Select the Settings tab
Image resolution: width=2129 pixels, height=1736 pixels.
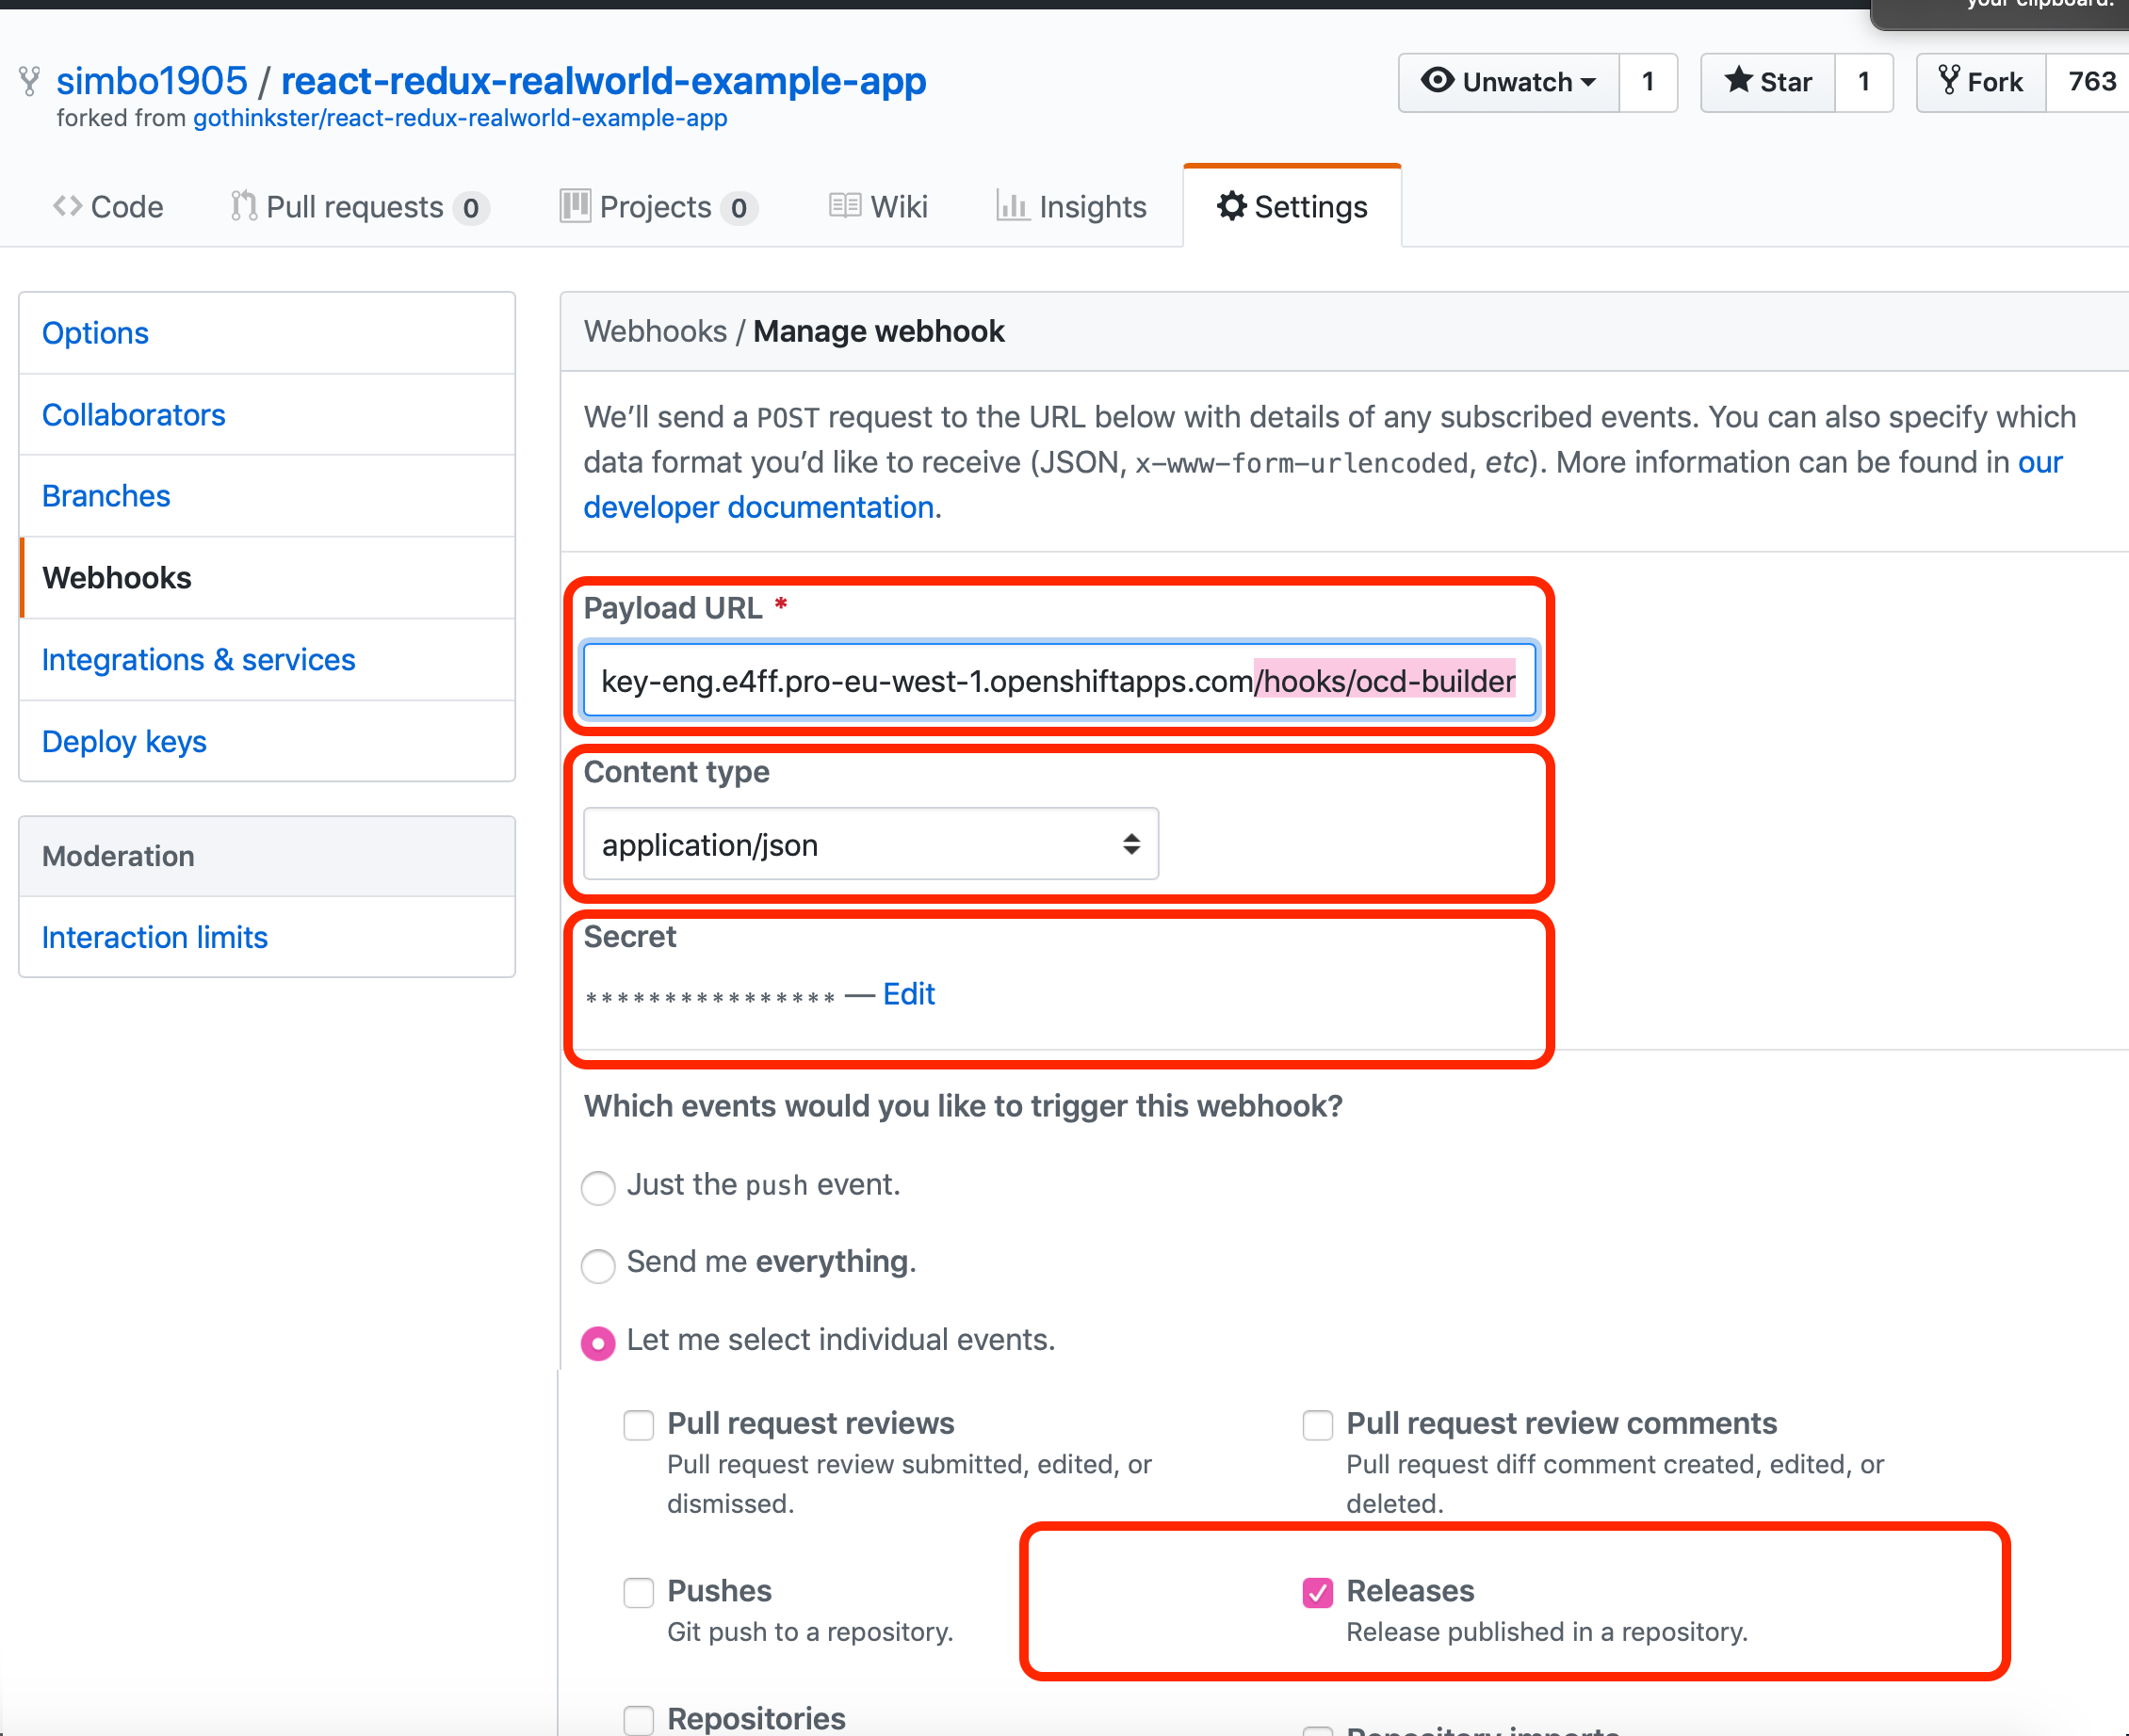coord(1292,206)
